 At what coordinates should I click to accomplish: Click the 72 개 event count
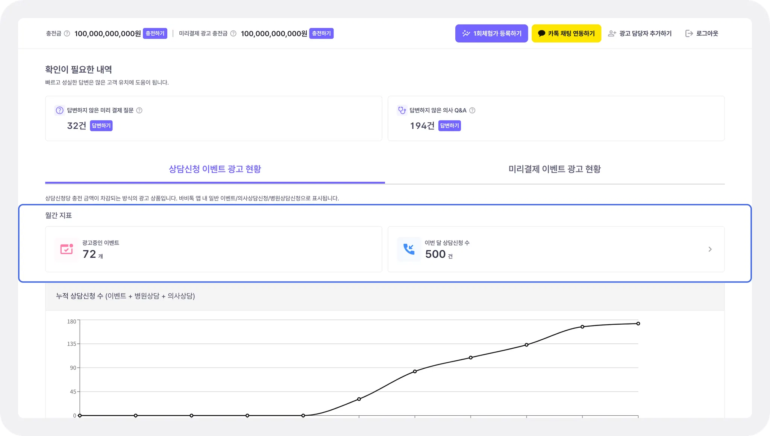pos(92,254)
